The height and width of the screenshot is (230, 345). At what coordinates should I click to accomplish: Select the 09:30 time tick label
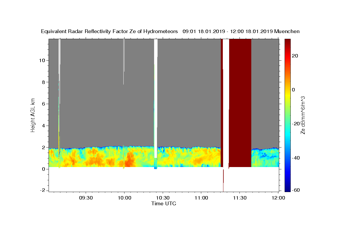(x=86, y=198)
